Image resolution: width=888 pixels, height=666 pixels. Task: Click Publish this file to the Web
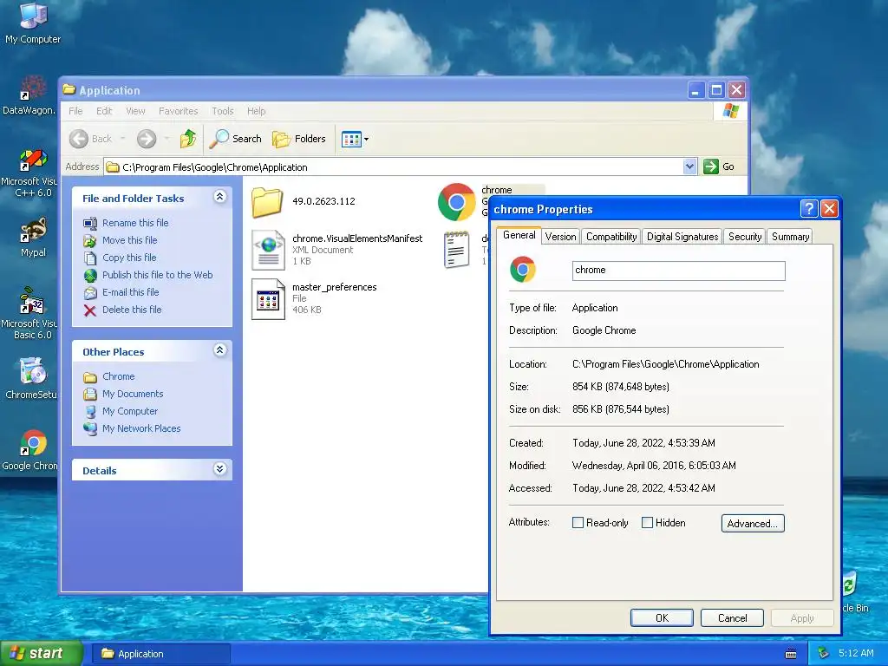click(x=158, y=275)
